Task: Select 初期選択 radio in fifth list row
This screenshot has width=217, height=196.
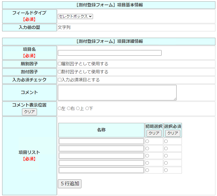Action: [147, 170]
